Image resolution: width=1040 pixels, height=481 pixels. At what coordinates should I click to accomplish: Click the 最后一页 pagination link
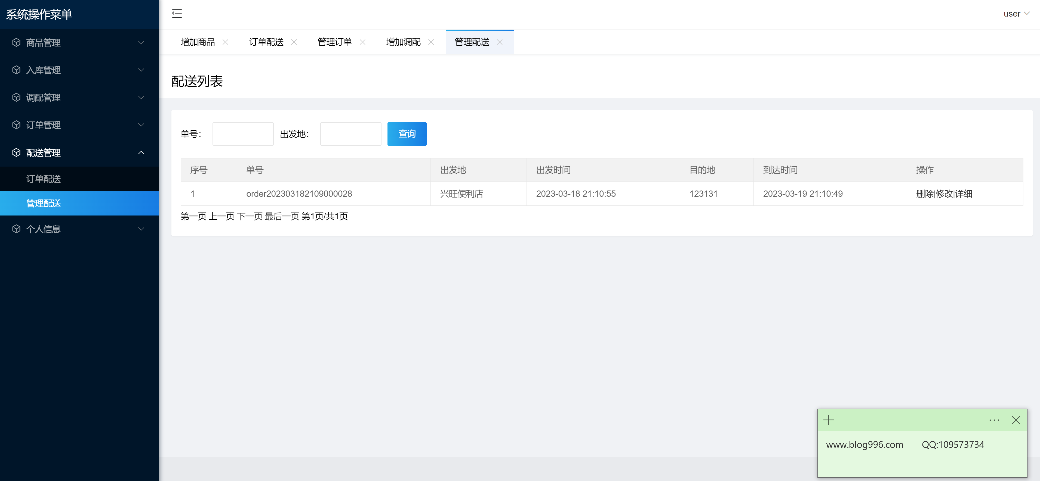282,217
